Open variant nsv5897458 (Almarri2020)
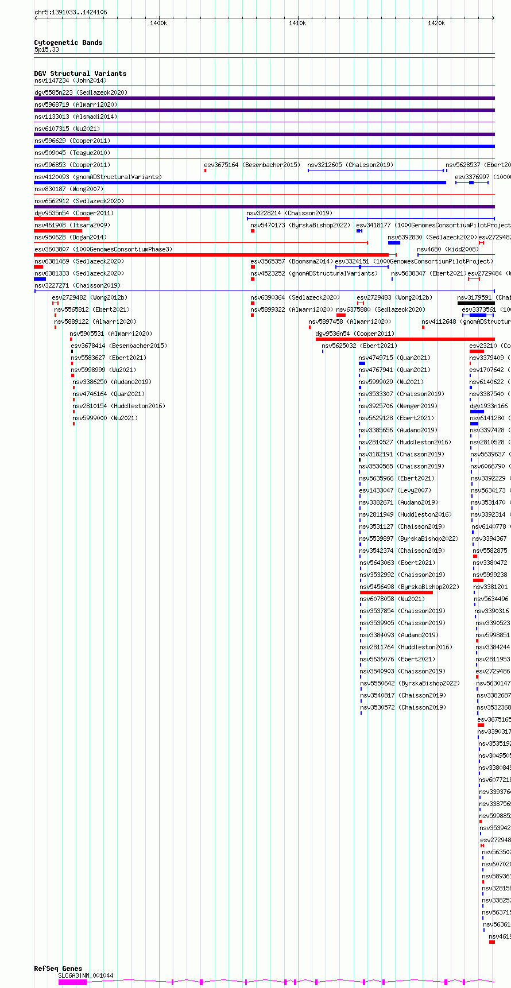Image resolution: width=511 pixels, height=988 pixels. point(350,322)
